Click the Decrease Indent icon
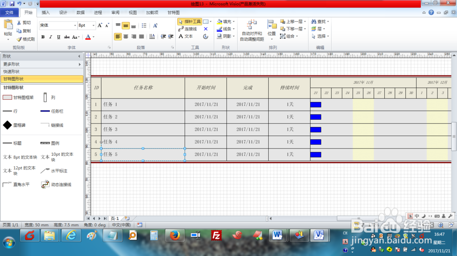This screenshot has width=457, height=256. 163,36
